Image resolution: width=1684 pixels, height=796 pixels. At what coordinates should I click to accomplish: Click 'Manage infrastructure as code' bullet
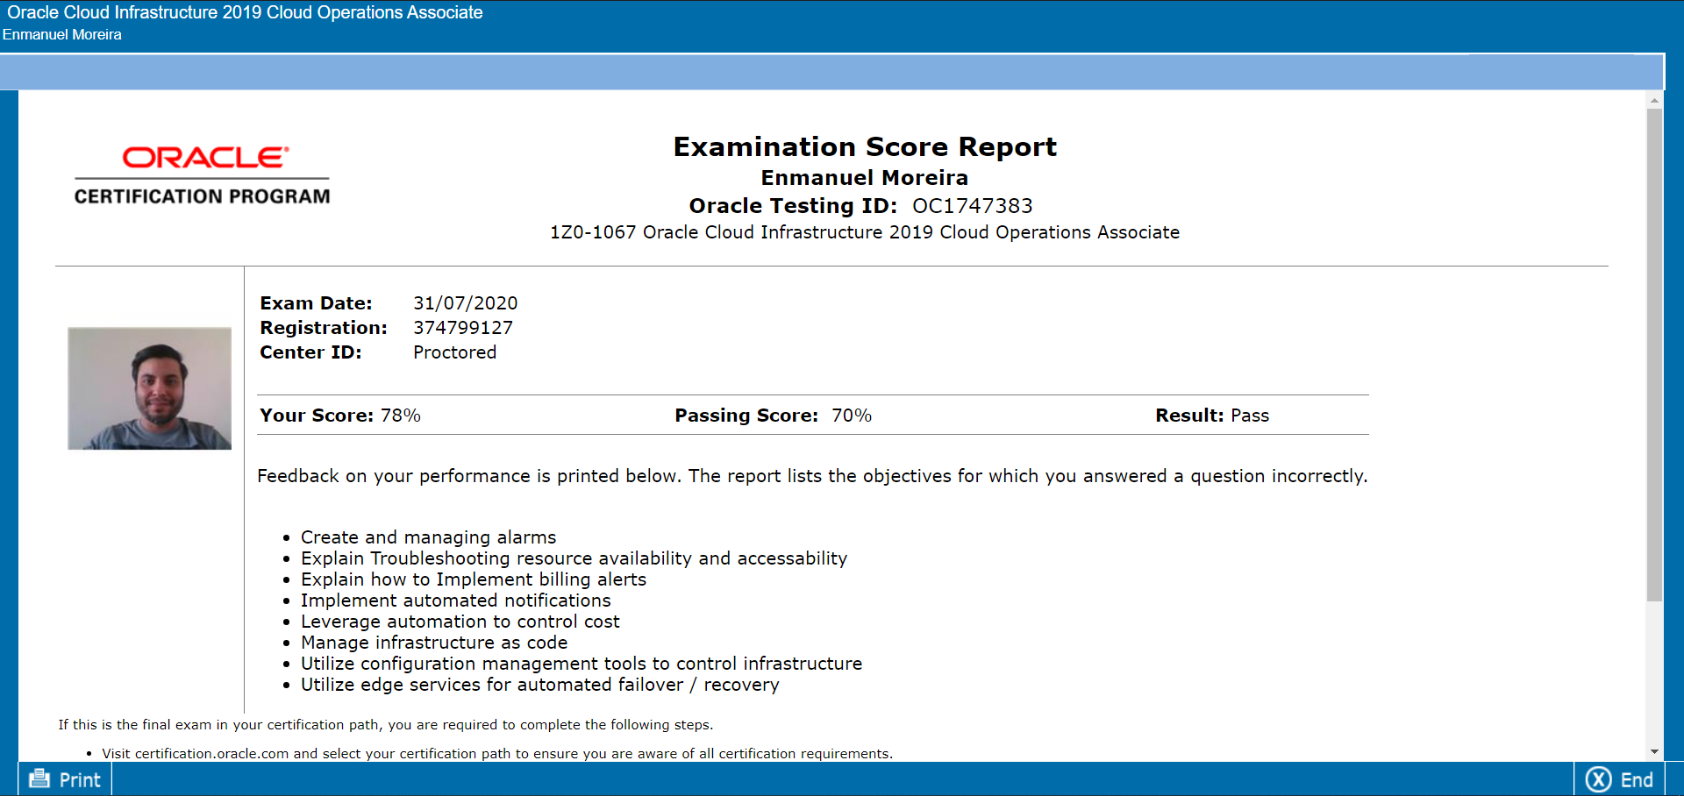coord(434,643)
